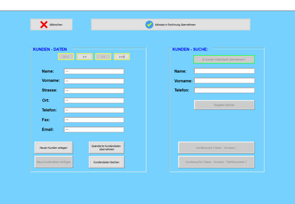This screenshot has width=295, height=204.
Task: Click Neue Kundendaten einfügen button
Action: pos(54,162)
